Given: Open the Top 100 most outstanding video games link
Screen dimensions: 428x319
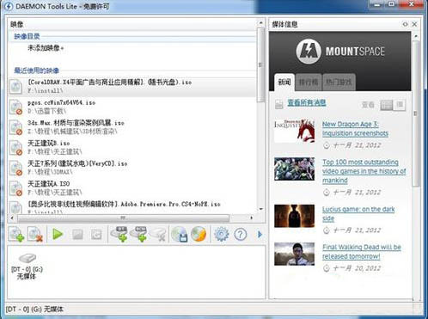Looking at the screenshot, I should tap(364, 171).
